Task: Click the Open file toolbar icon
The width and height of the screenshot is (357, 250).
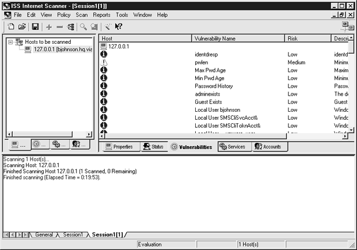Action: coord(22,26)
